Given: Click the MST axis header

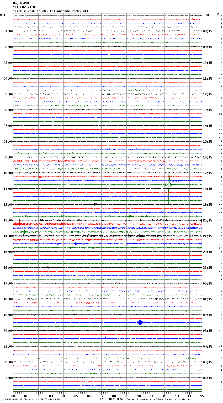Looking at the screenshot, I should tap(3, 15).
